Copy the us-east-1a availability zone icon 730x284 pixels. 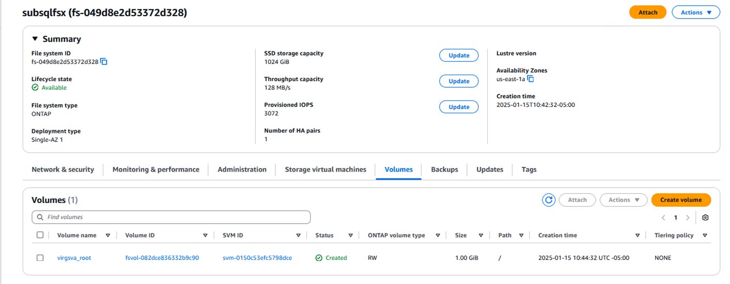pyautogui.click(x=530, y=79)
